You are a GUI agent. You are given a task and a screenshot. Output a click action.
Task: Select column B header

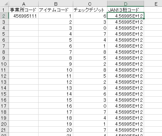point(56,4)
